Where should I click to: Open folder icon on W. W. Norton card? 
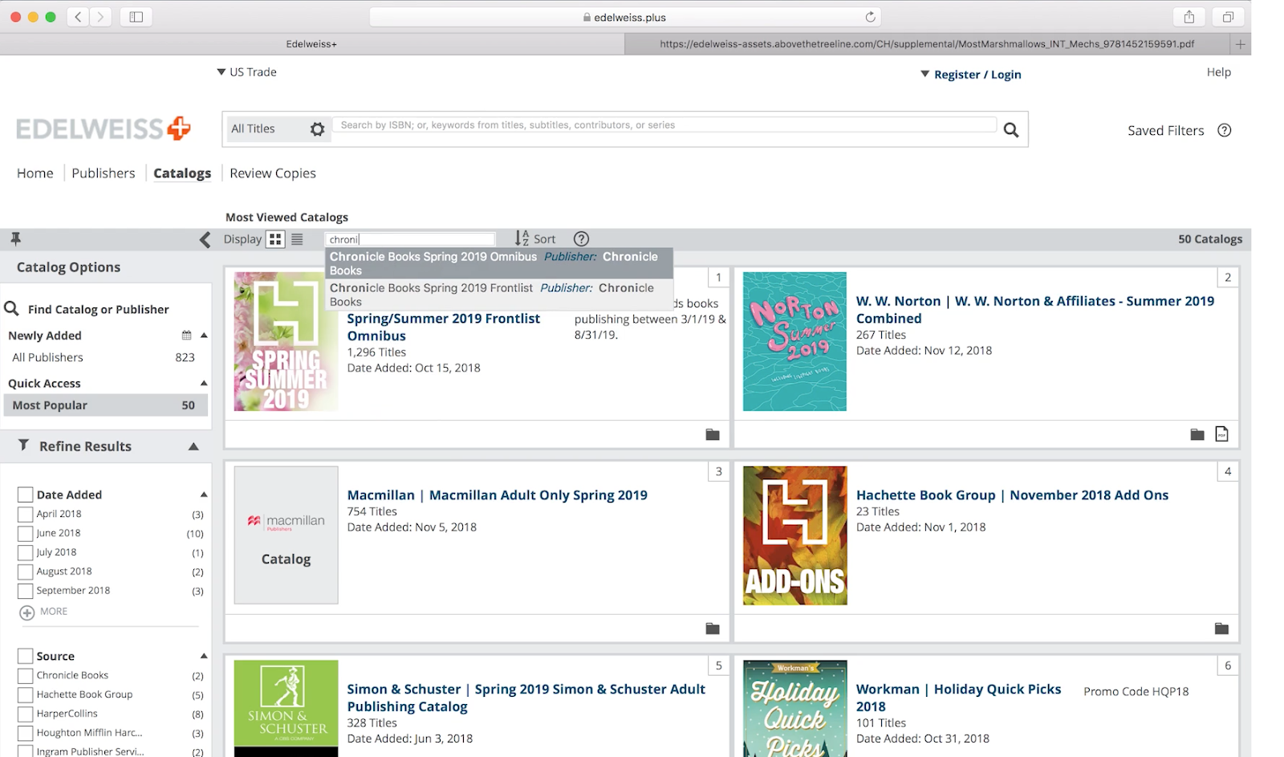1197,434
